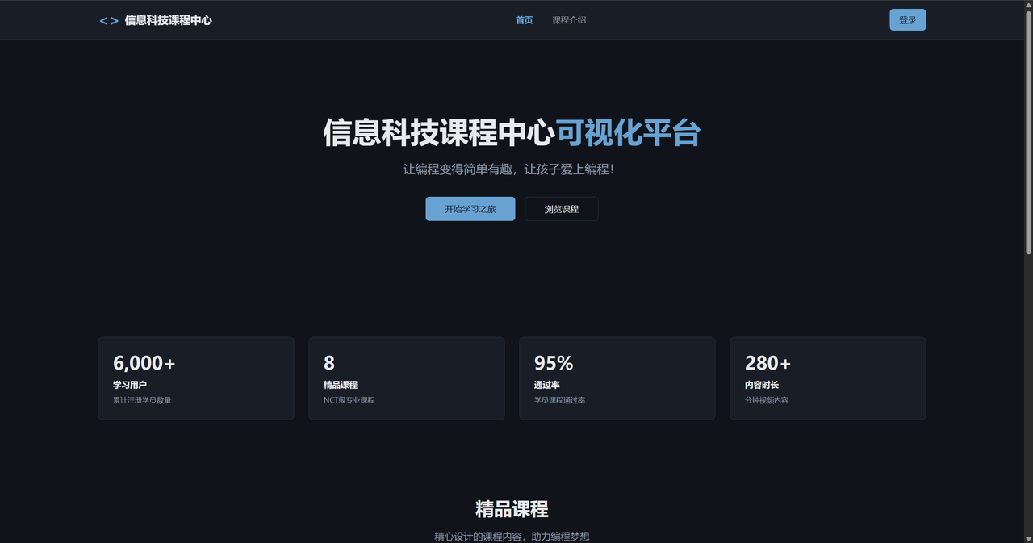This screenshot has width=1033, height=543.
Task: Click the 精品课程 section heading
Action: click(511, 509)
